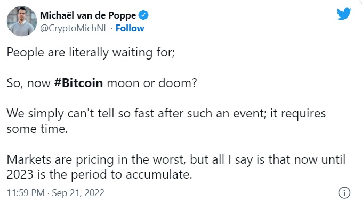Click the words 'So, now' before the hashtag
Viewport: 362px width, 202px height.
coord(29,83)
